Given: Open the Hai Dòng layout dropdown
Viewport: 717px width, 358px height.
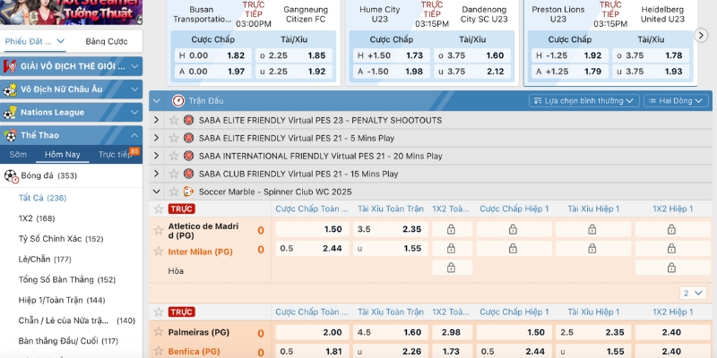Looking at the screenshot, I should (x=676, y=101).
